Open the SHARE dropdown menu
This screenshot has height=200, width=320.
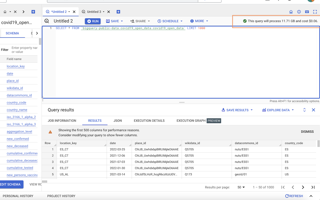140,21
